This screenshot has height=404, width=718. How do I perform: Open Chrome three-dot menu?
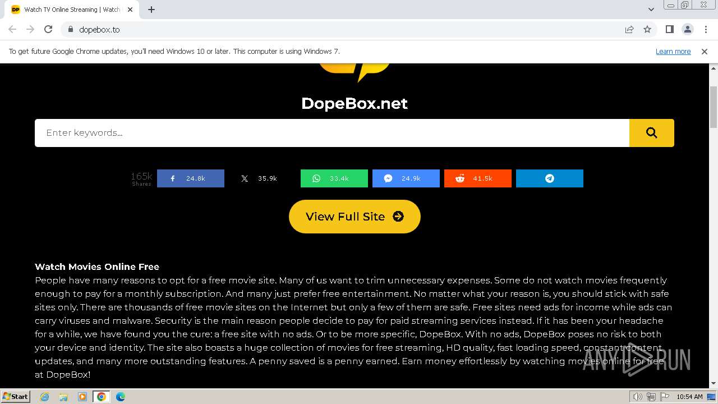(x=706, y=29)
